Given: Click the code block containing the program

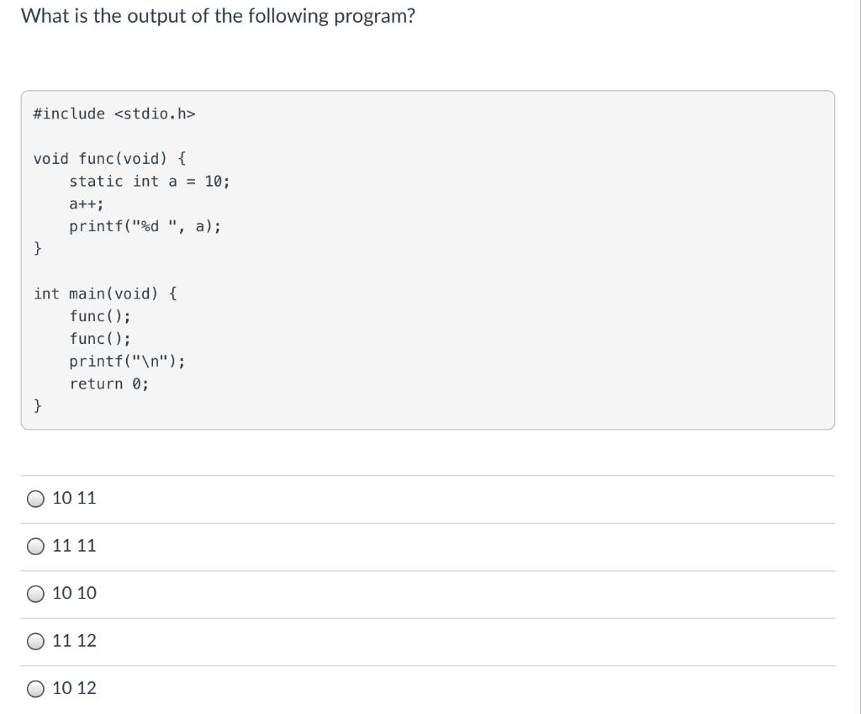Looking at the screenshot, I should pyautogui.click(x=427, y=259).
